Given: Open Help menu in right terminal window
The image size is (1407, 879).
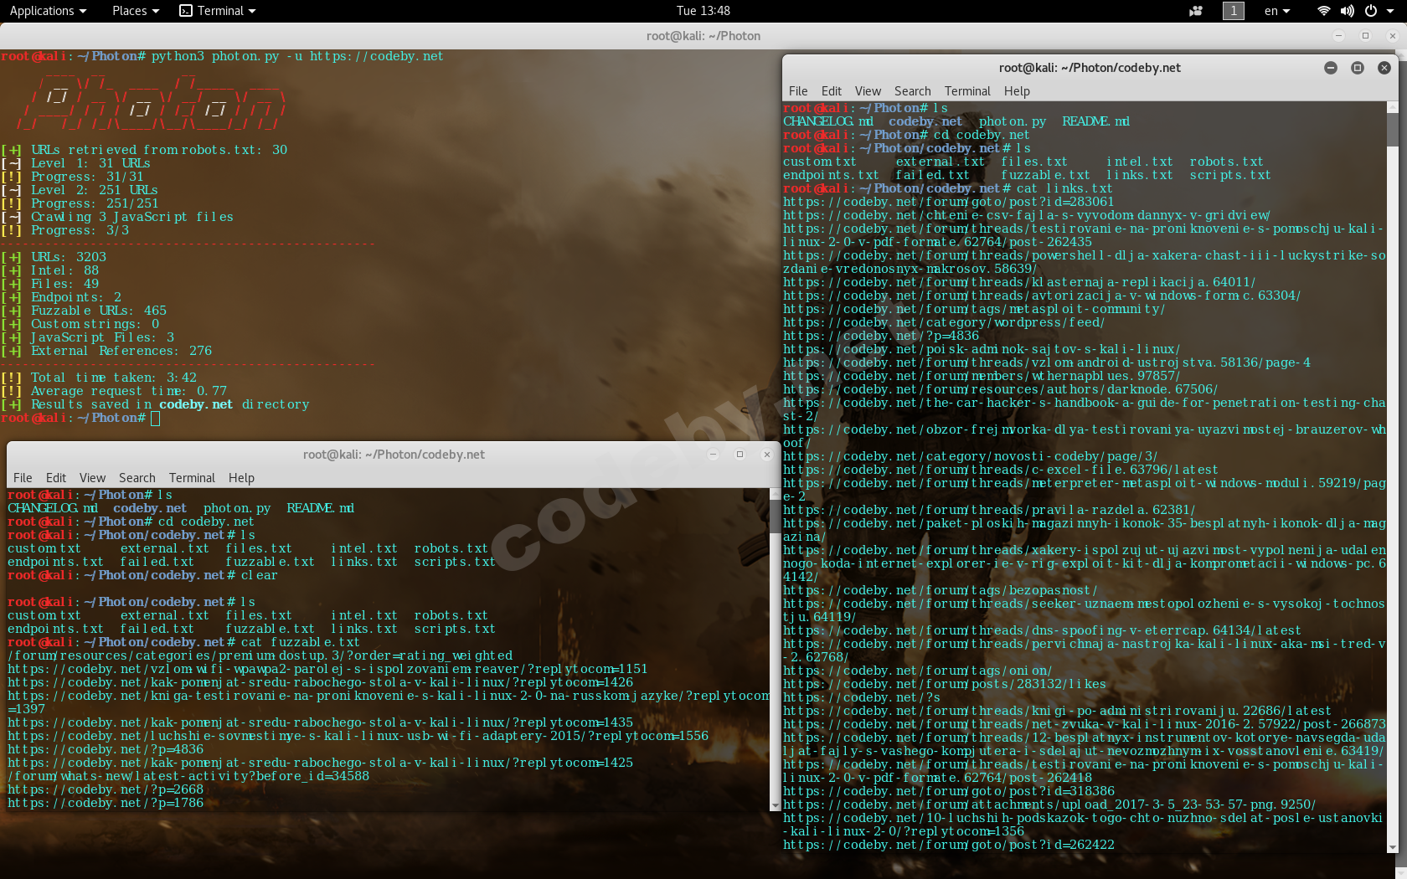Looking at the screenshot, I should pyautogui.click(x=1017, y=91).
